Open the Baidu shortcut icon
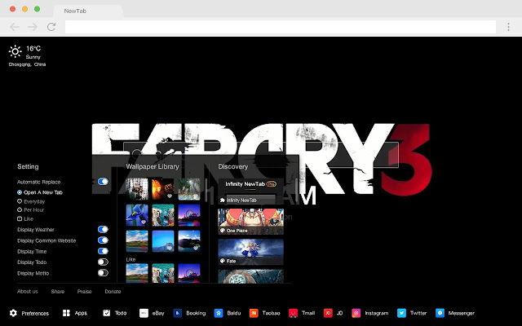The width and height of the screenshot is (522, 326). click(x=219, y=313)
